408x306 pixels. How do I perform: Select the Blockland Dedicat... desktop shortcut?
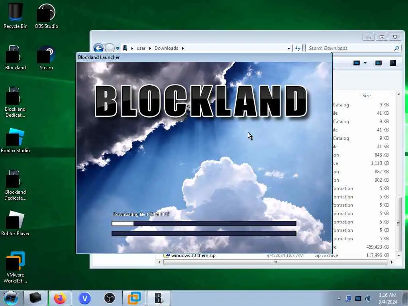(x=15, y=102)
